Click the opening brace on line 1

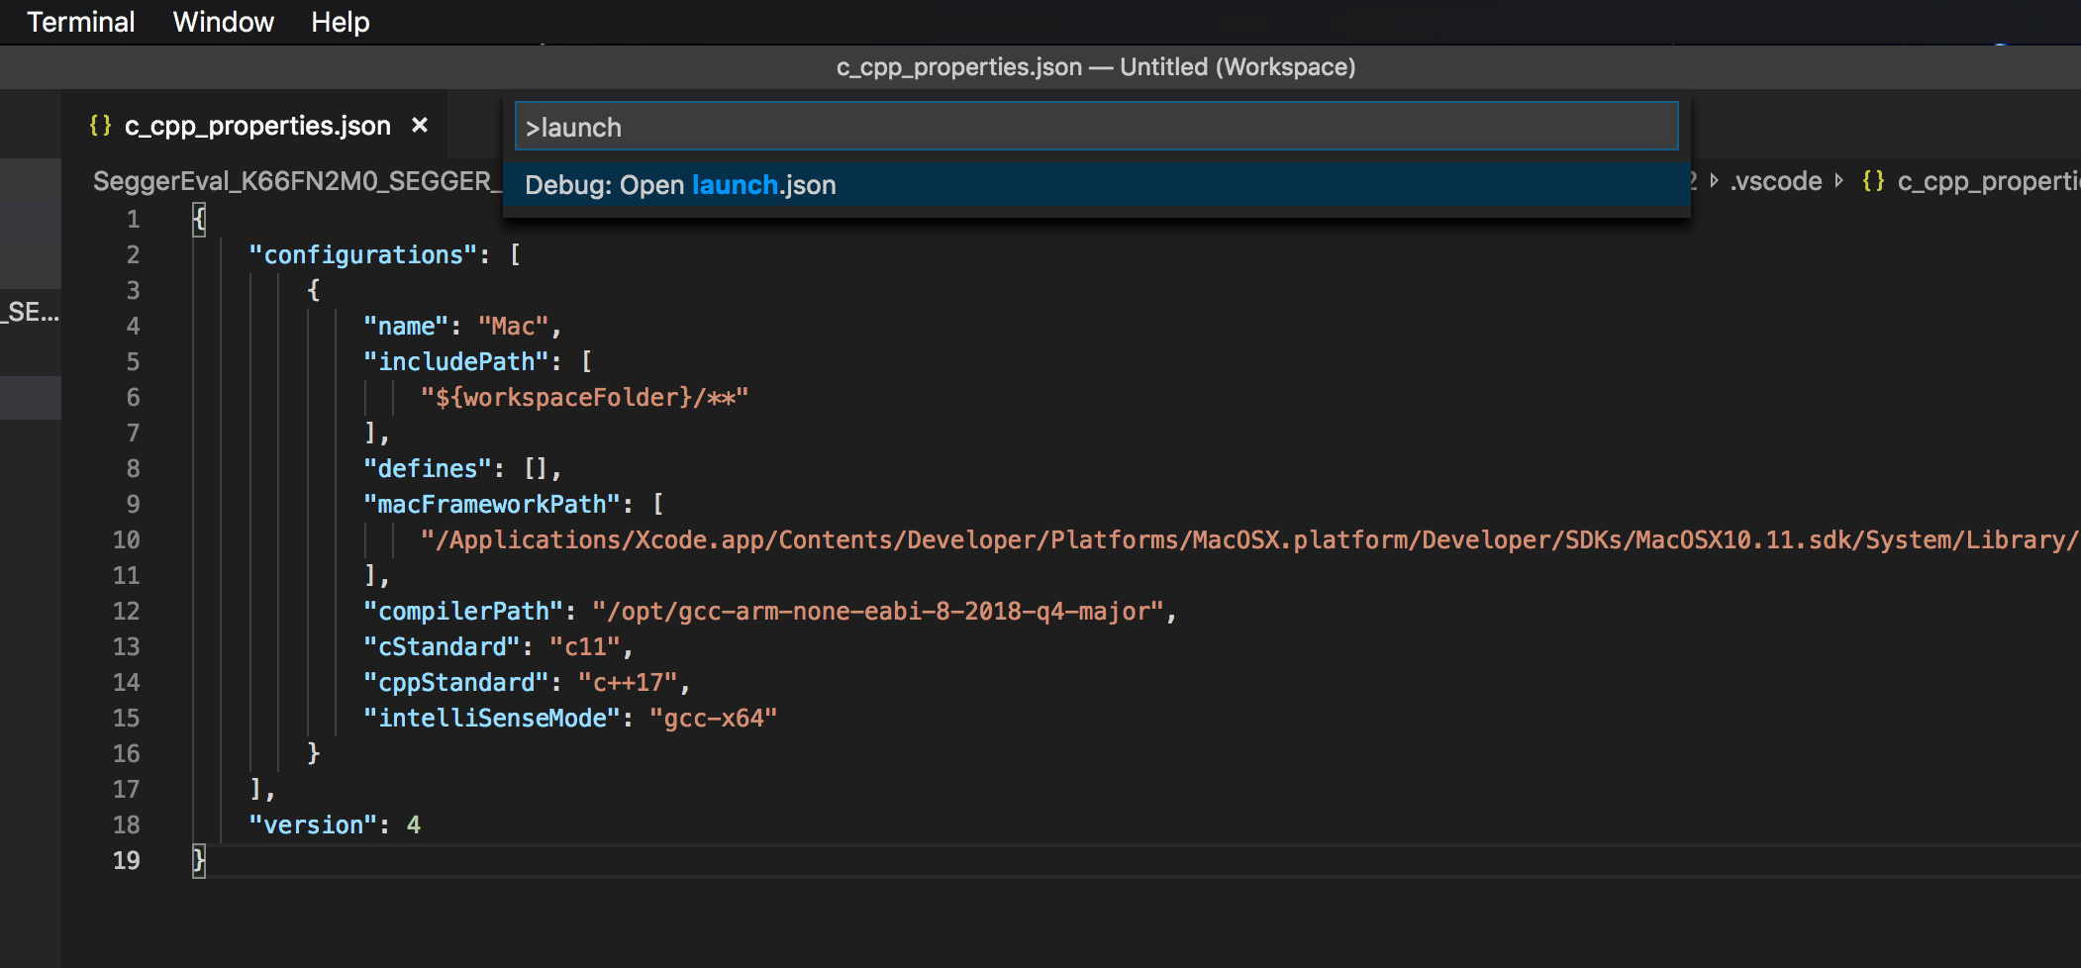[x=199, y=219]
